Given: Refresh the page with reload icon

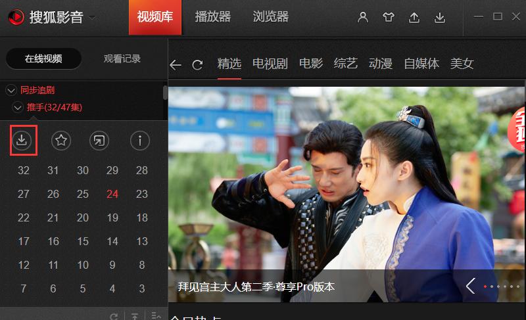Looking at the screenshot, I should click(x=197, y=64).
